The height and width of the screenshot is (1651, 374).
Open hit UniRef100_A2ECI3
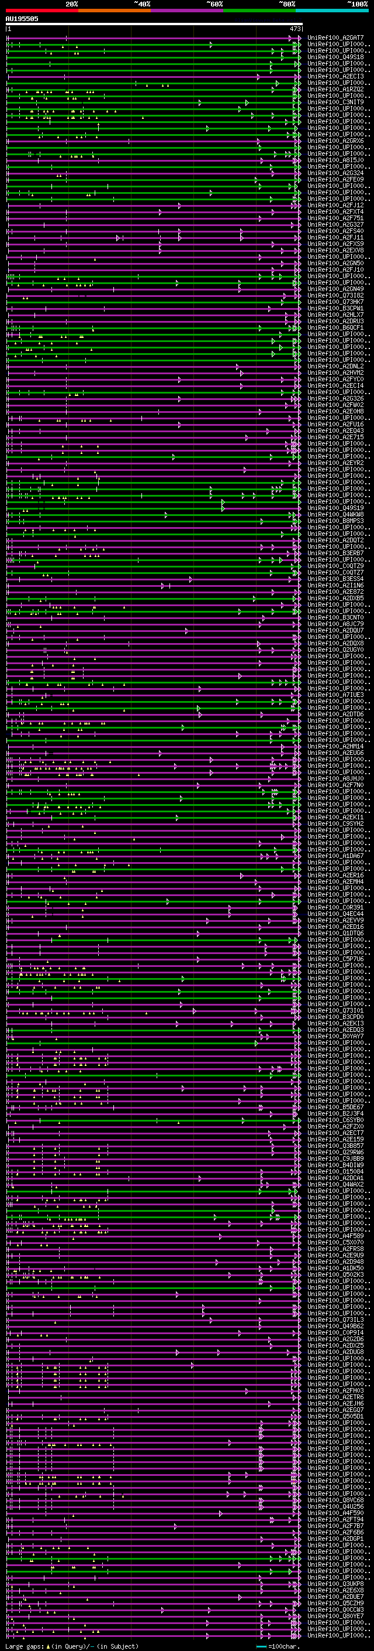pyautogui.click(x=335, y=76)
